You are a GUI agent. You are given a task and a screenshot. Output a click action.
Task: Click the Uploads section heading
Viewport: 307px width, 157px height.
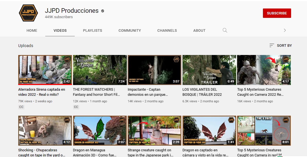(26, 46)
